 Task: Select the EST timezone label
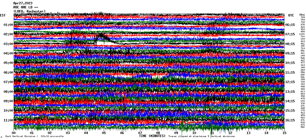pos(3,15)
